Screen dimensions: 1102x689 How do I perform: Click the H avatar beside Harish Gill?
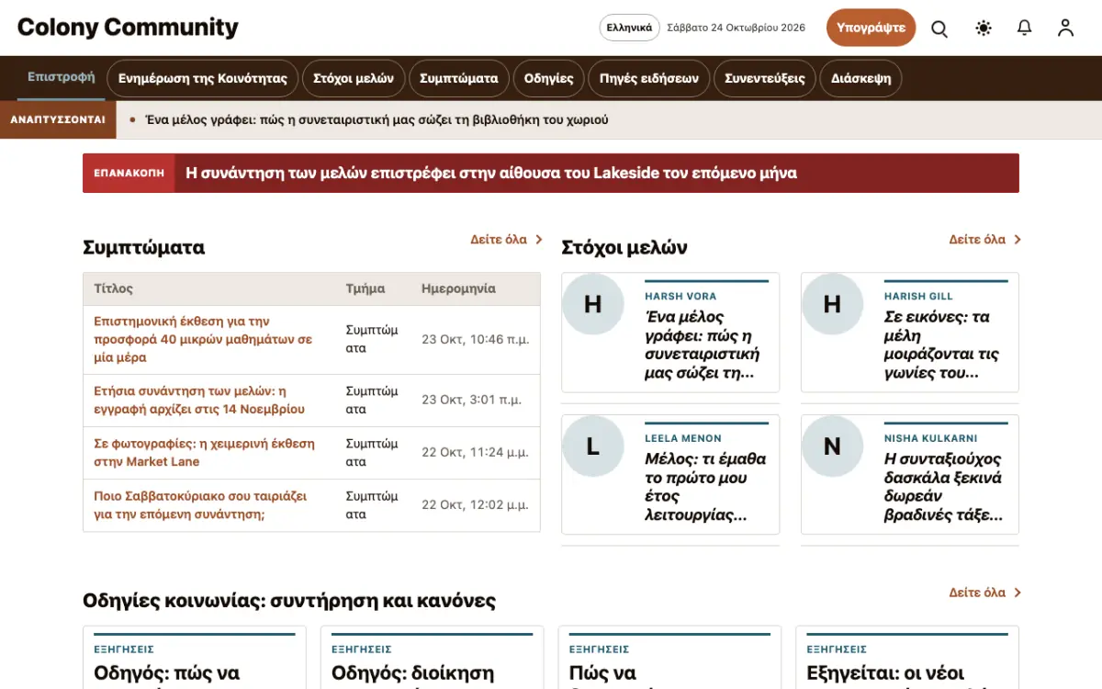point(832,304)
